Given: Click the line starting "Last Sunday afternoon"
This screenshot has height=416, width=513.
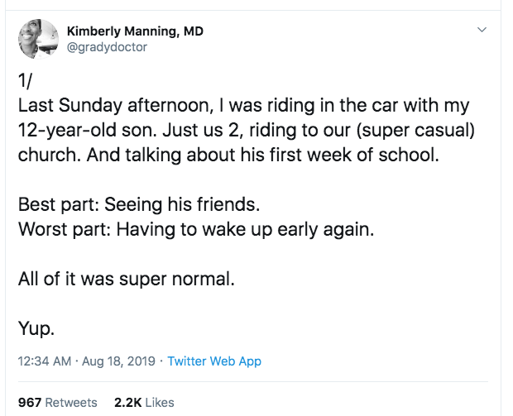Looking at the screenshot, I should pos(244,106).
